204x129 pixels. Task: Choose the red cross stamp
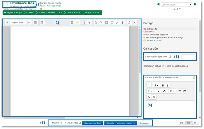(134, 23)
